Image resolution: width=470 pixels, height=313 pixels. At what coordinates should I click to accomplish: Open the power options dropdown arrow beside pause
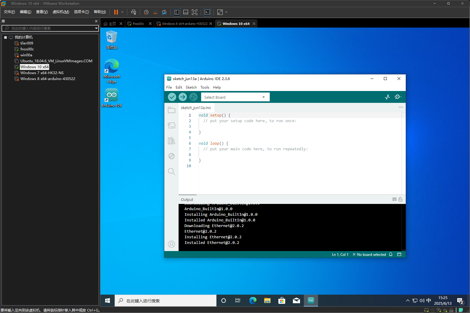[122, 12]
